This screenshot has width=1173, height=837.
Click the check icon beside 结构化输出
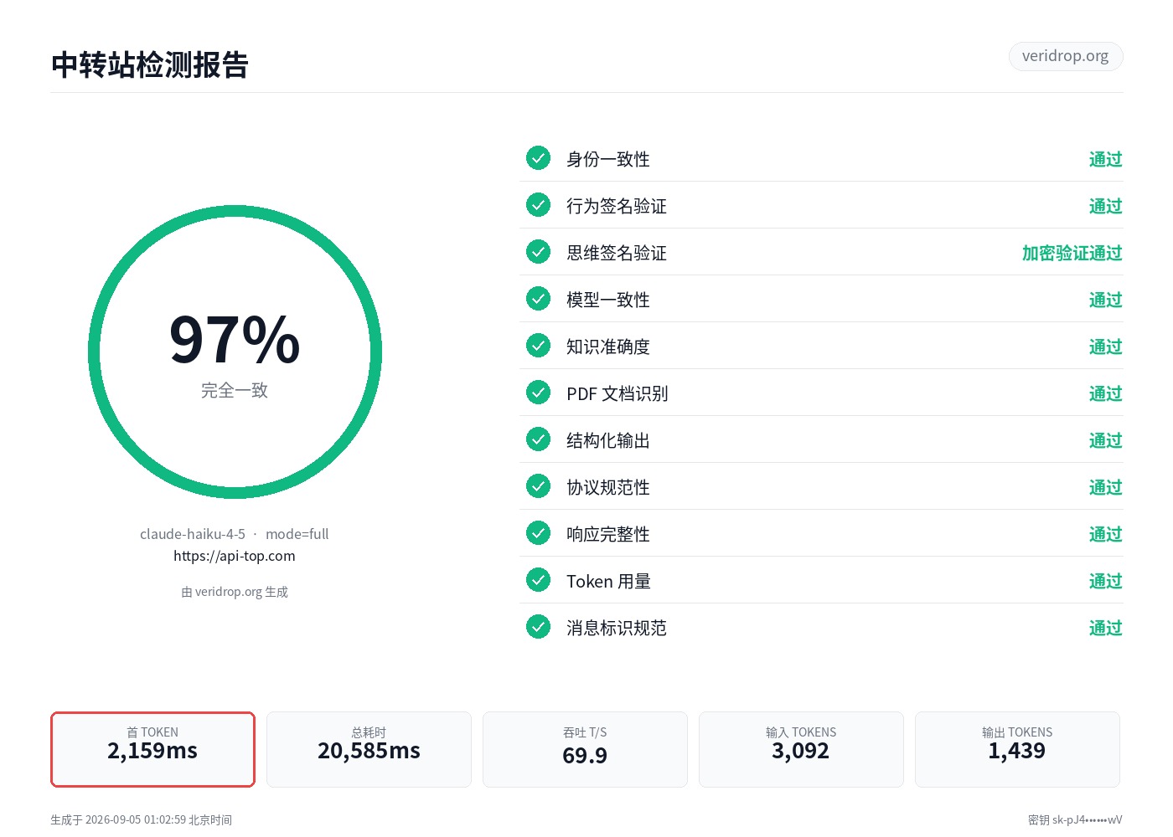click(538, 439)
